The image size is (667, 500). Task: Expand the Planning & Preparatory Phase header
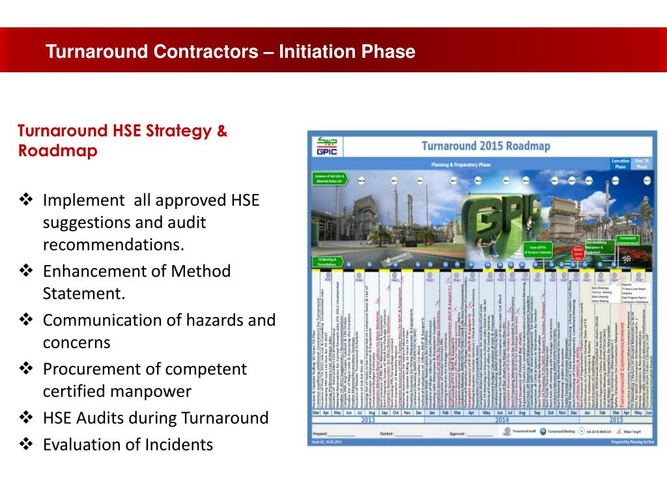coord(462,163)
